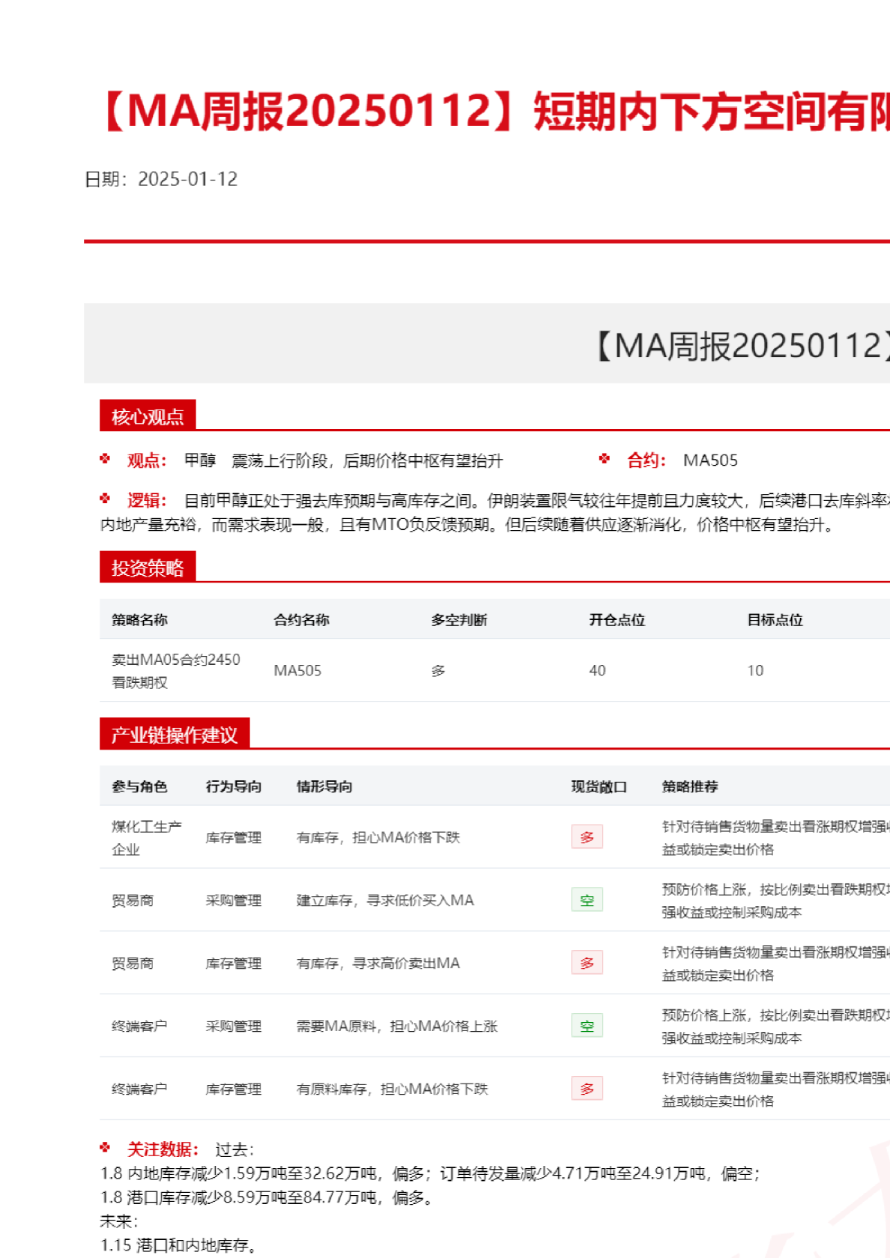The height and width of the screenshot is (1258, 890).
Task: Click the 策略名称 column header
Action: tap(139, 620)
